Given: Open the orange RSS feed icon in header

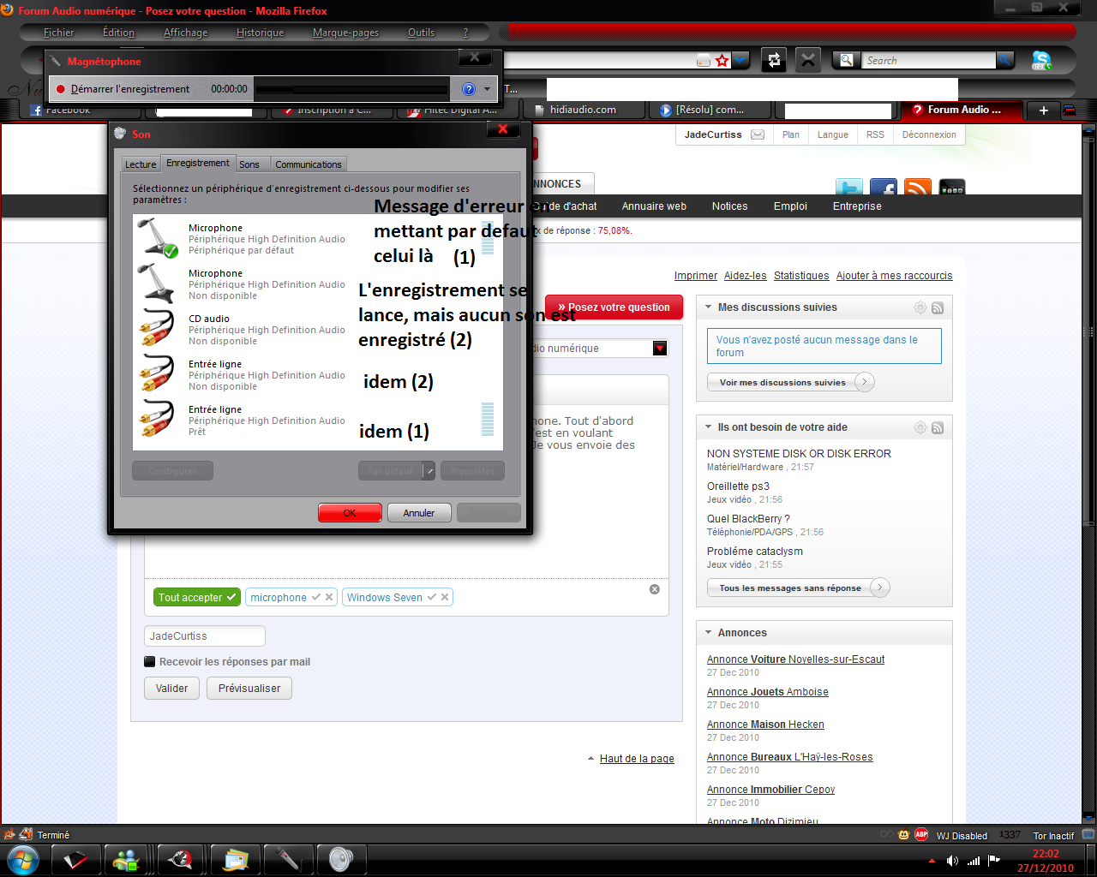Looking at the screenshot, I should 918,188.
